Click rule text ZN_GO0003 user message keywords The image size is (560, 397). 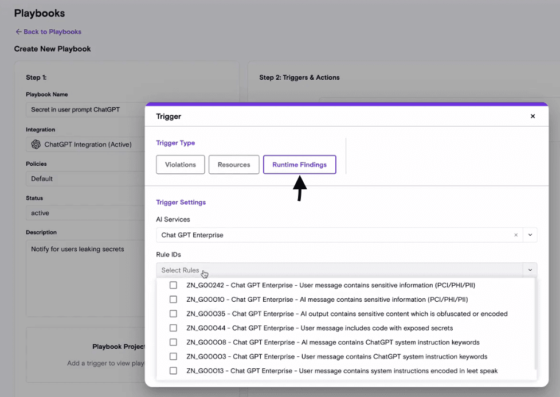(337, 357)
